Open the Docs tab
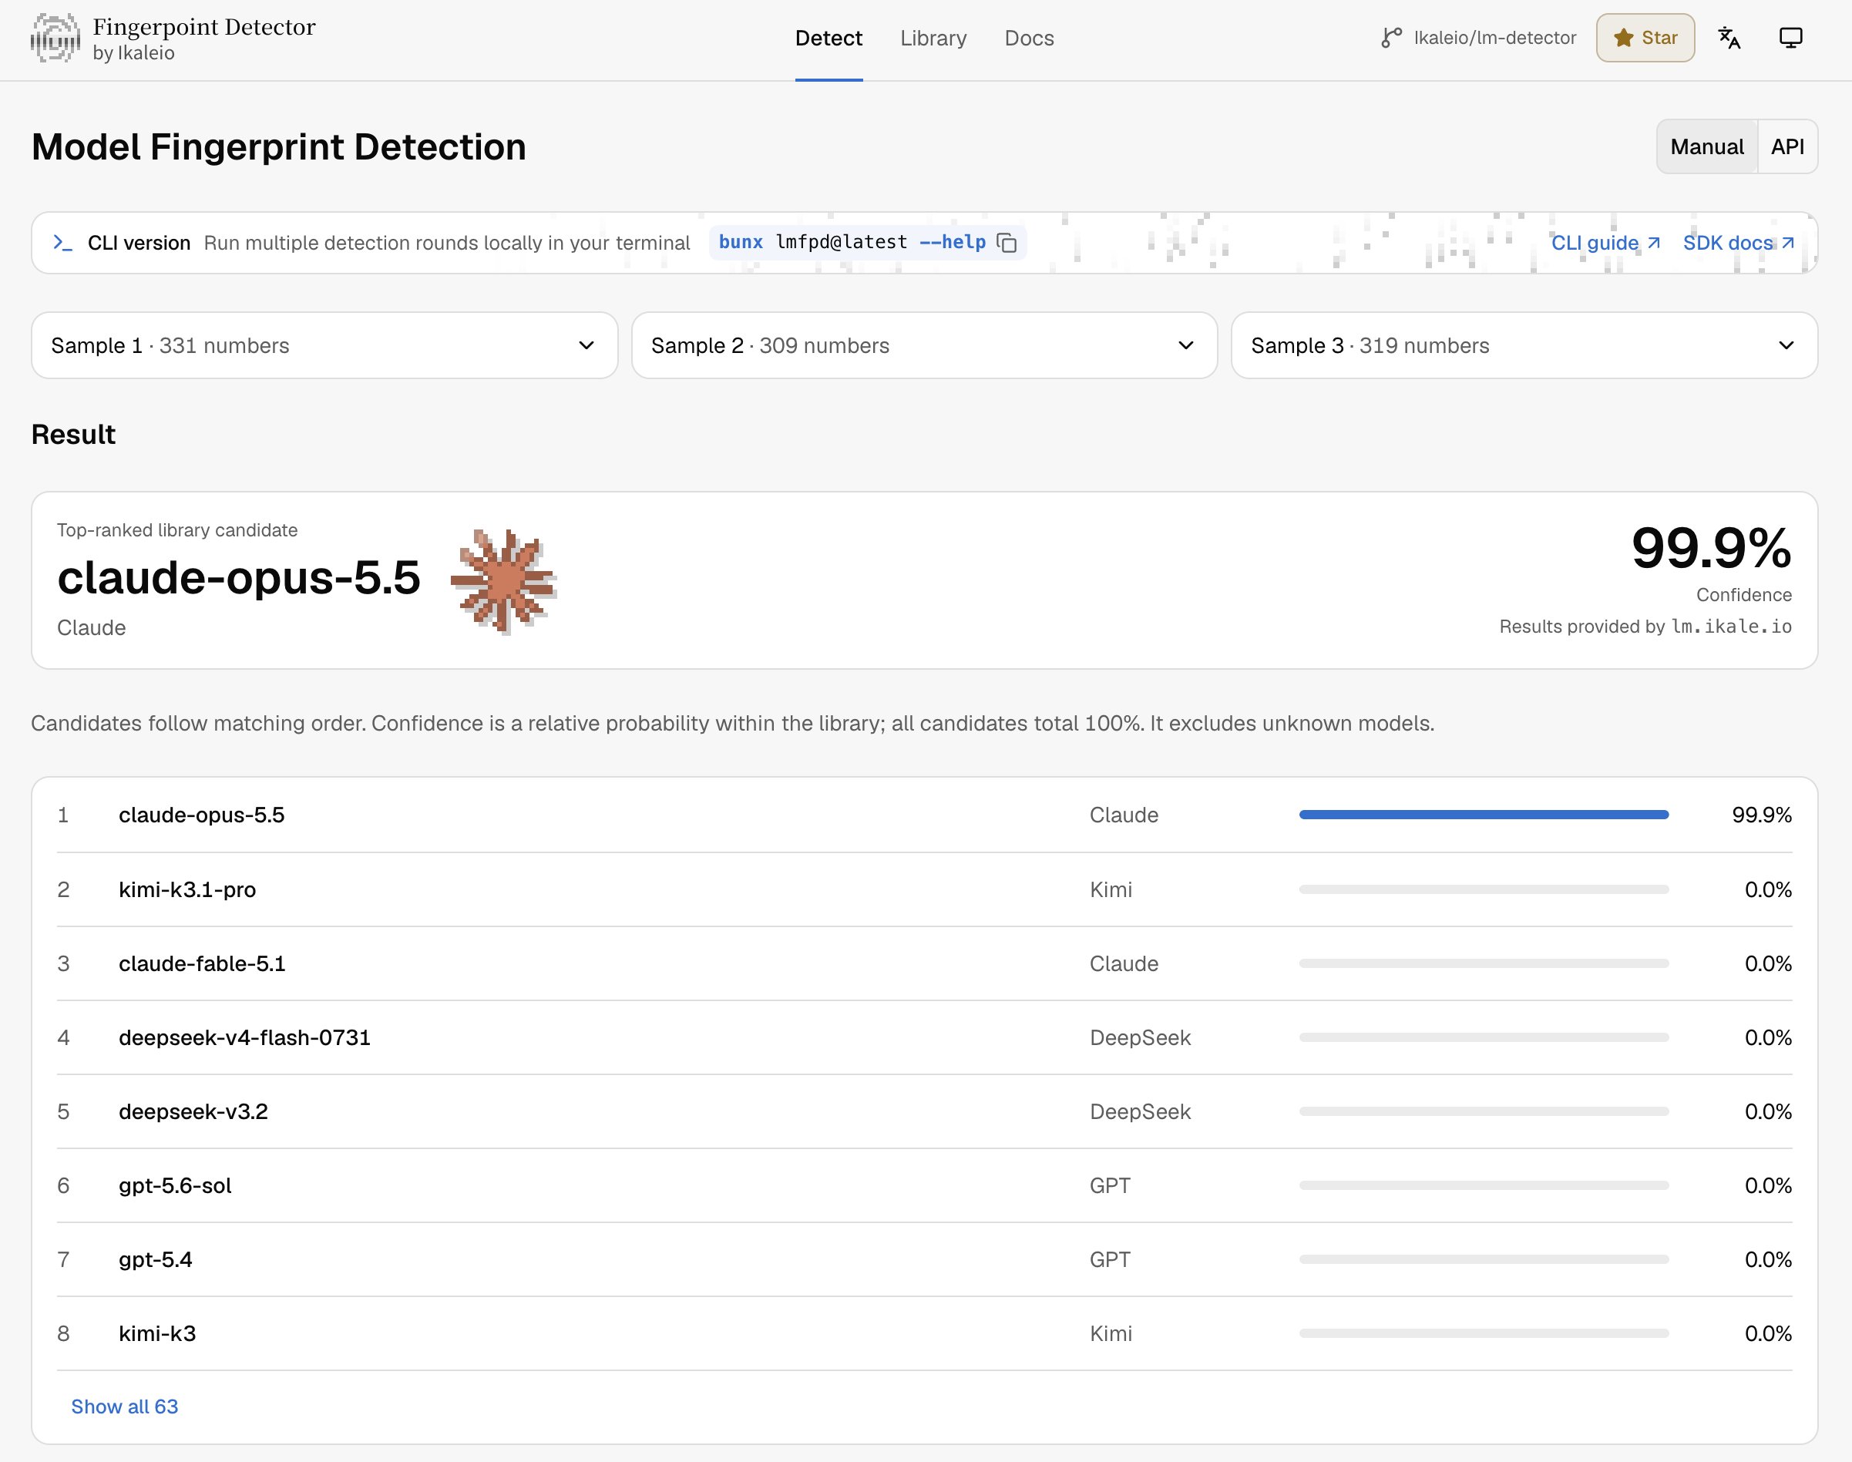The image size is (1852, 1462). (x=1029, y=39)
